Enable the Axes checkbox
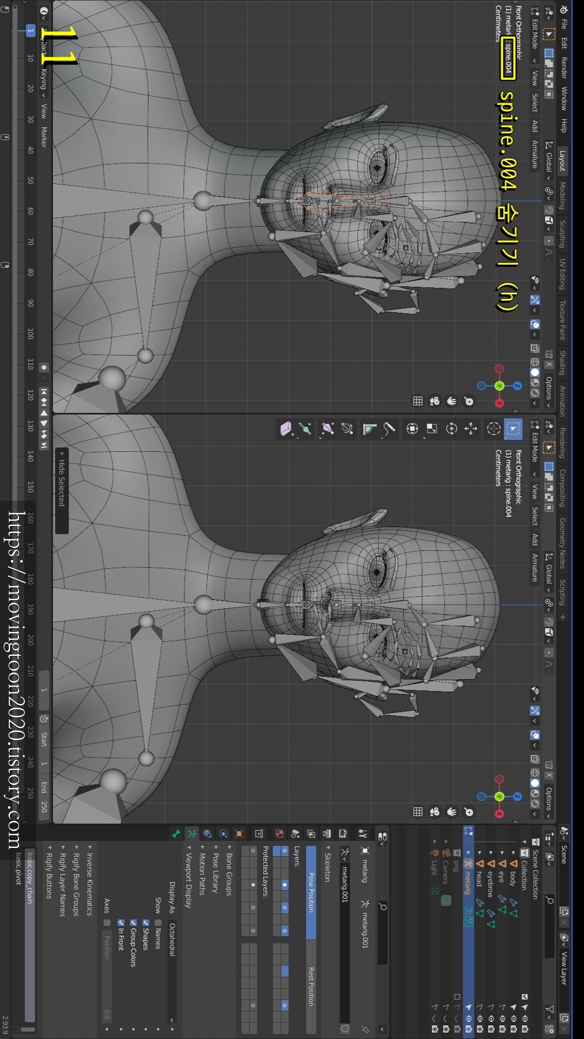The width and height of the screenshot is (584, 1039). 107,922
